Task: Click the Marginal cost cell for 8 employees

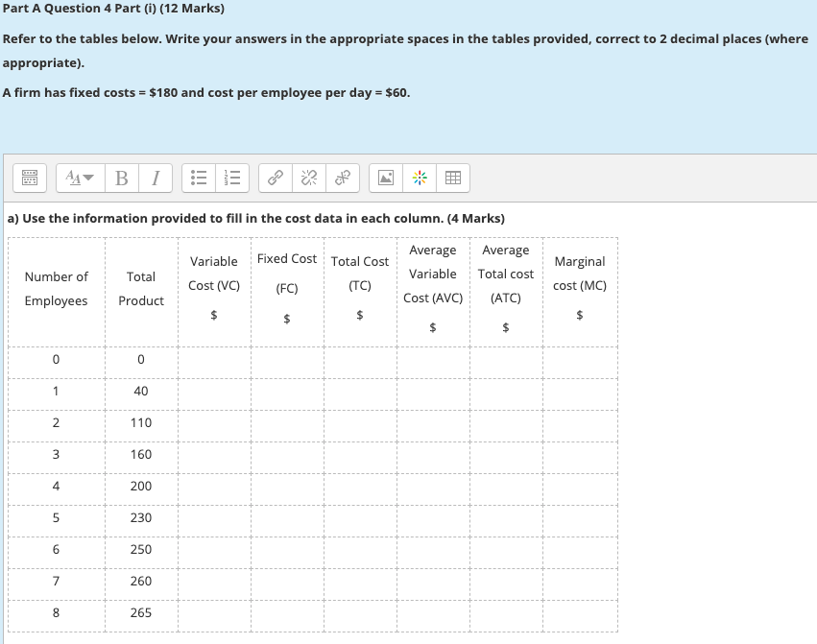Action: point(580,616)
